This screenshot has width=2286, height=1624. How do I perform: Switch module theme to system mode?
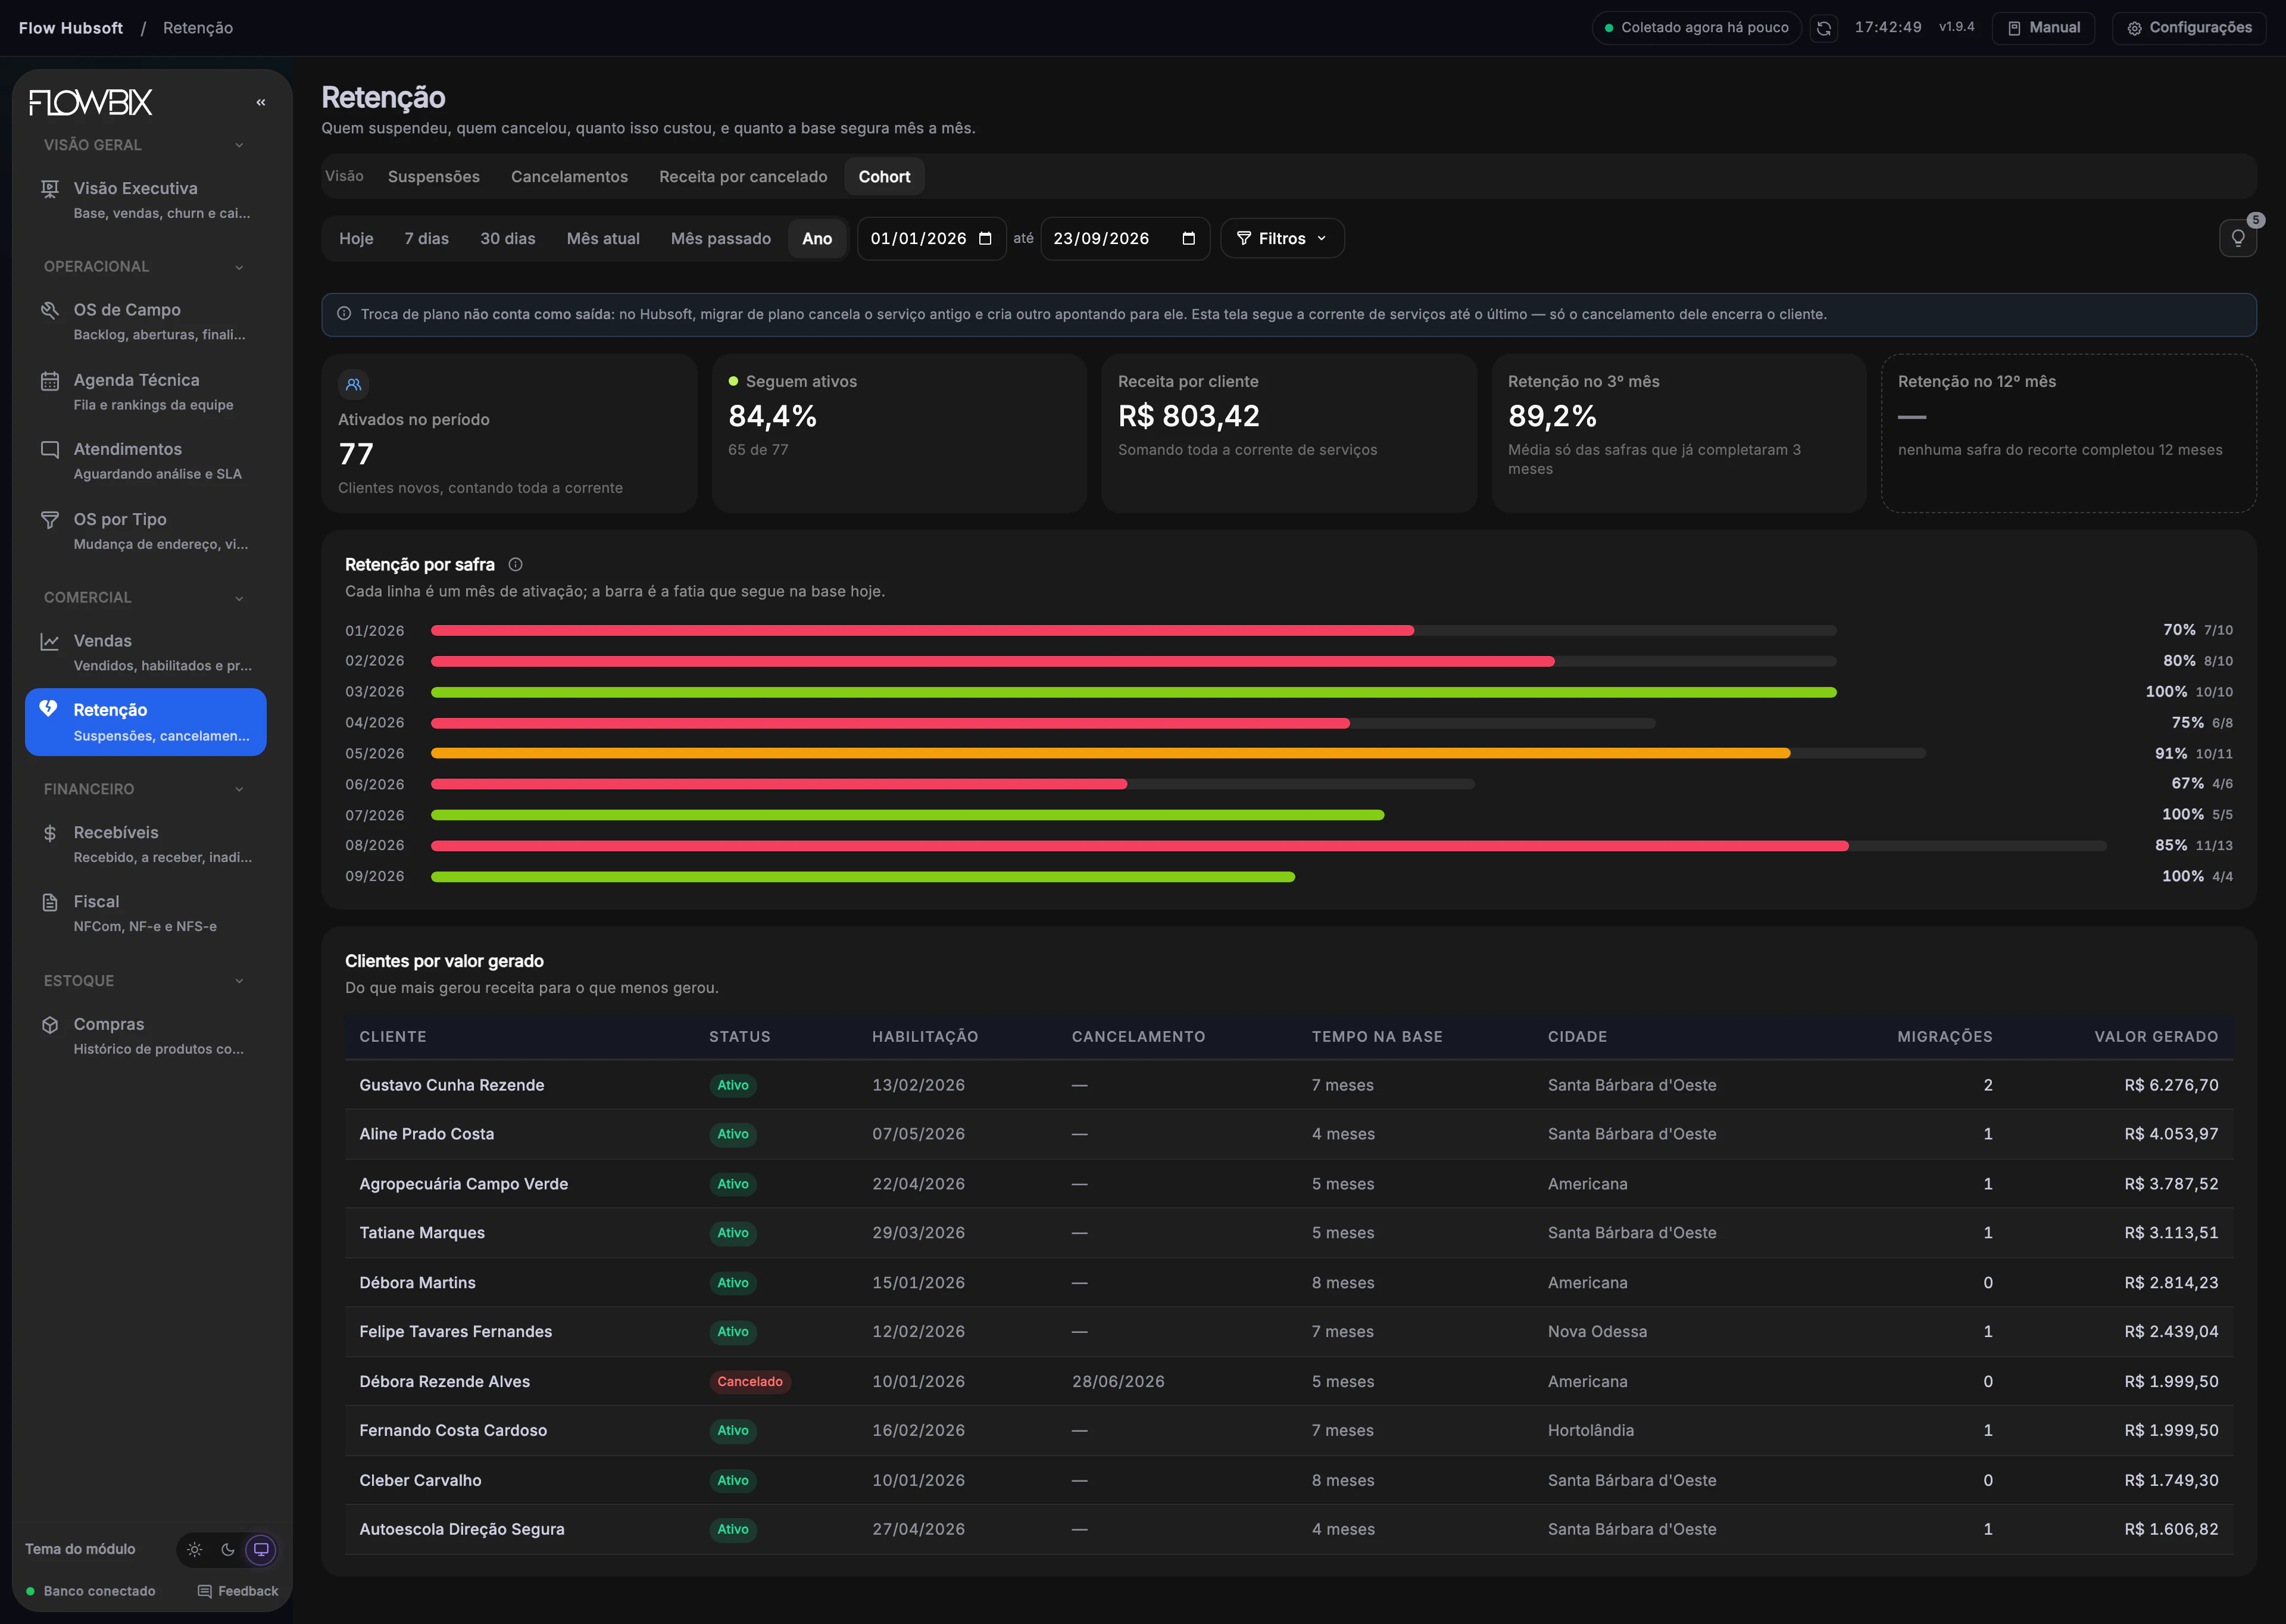click(261, 1549)
